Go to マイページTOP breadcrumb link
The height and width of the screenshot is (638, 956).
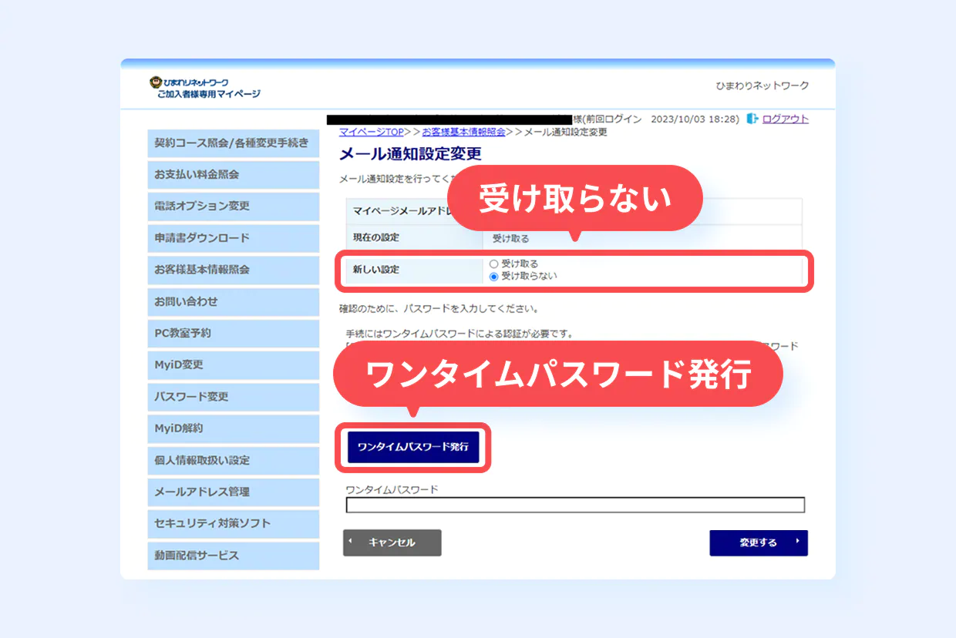coord(371,132)
